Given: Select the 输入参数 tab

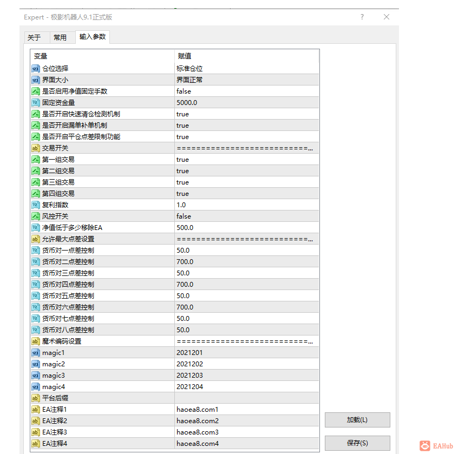Looking at the screenshot, I should click(93, 37).
